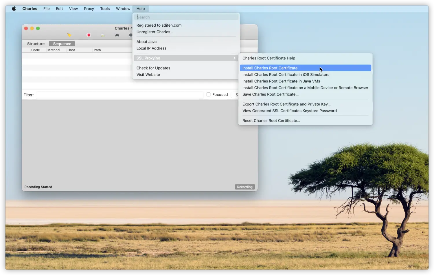Select Registered to sdifen.com entry

coord(186,25)
